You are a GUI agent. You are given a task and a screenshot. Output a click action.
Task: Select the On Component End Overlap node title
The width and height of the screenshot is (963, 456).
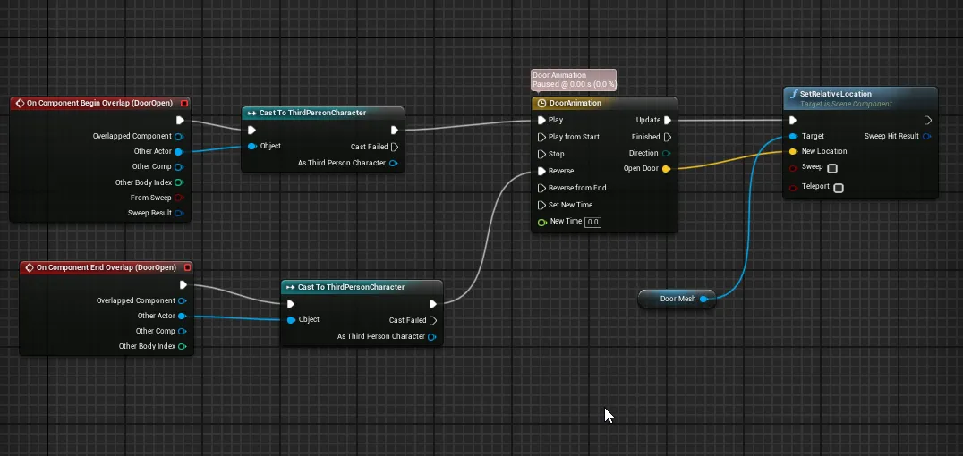click(107, 267)
